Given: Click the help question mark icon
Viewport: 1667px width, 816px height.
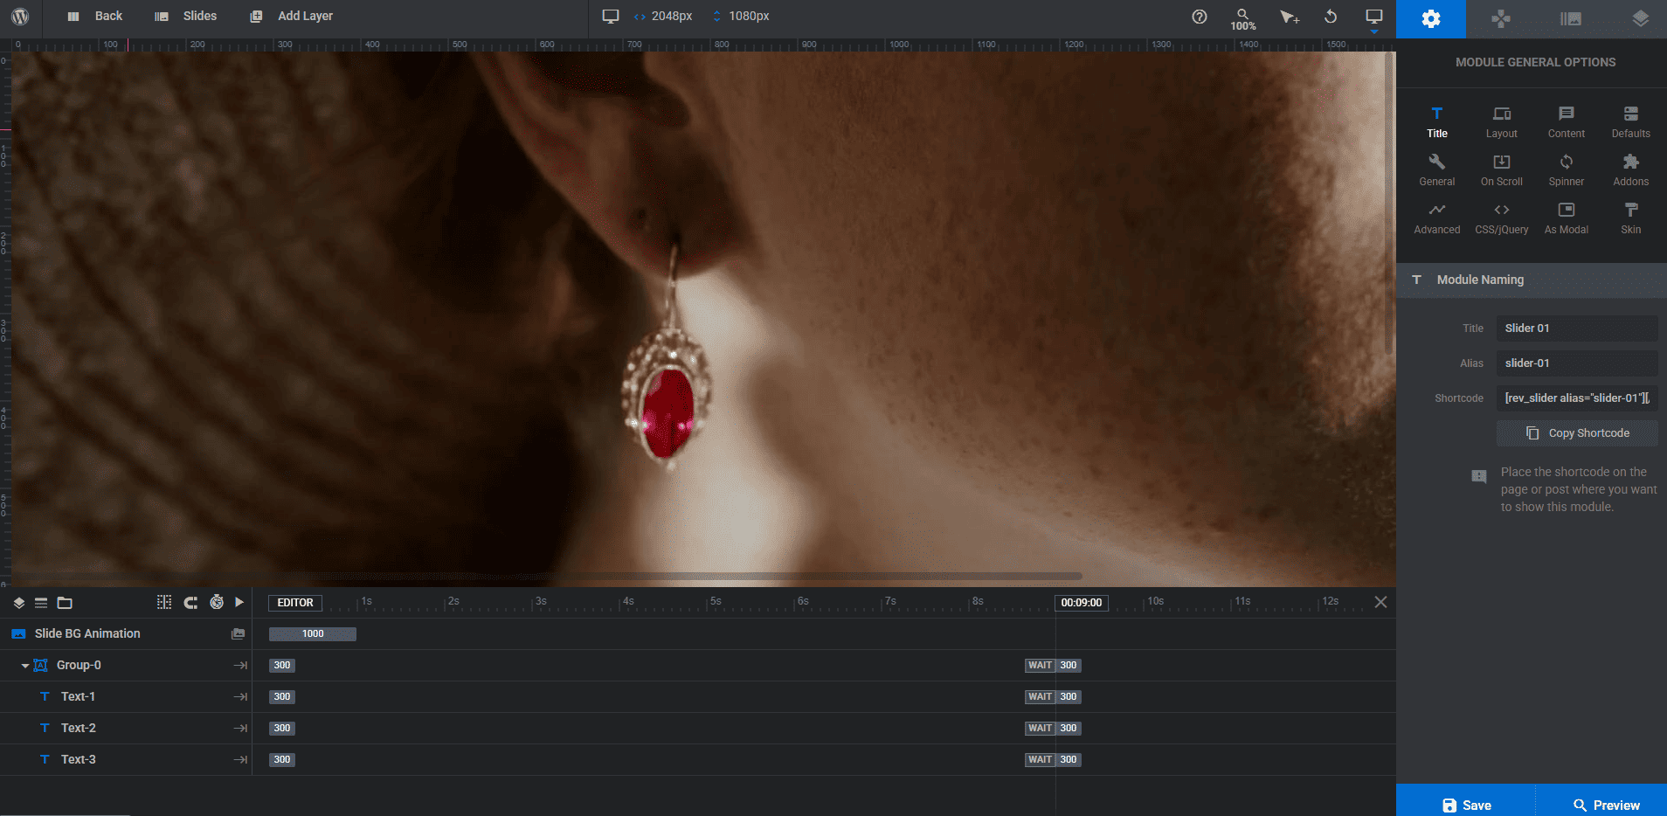Looking at the screenshot, I should click(x=1200, y=17).
